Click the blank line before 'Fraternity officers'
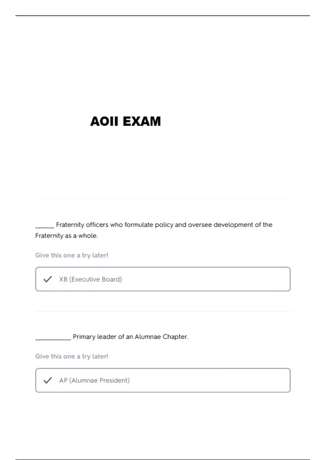Screen dimensions: 325x460 (45, 227)
